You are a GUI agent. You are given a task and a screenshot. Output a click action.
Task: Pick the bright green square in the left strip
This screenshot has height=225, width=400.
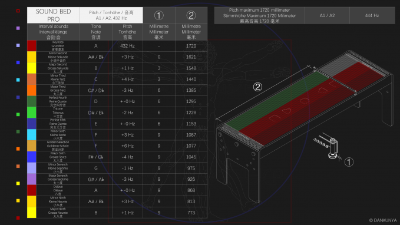pyautogui.click(x=18, y=114)
